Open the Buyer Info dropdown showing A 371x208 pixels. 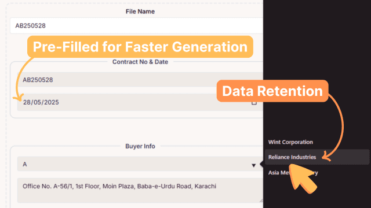tap(140, 164)
